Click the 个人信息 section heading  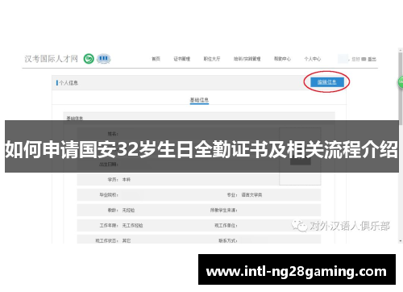(x=69, y=83)
